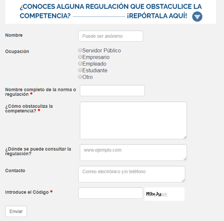Click the ¿Cómo obstaculiza la competencia? text area
Screen dimensions: 224x221
pos(133,120)
